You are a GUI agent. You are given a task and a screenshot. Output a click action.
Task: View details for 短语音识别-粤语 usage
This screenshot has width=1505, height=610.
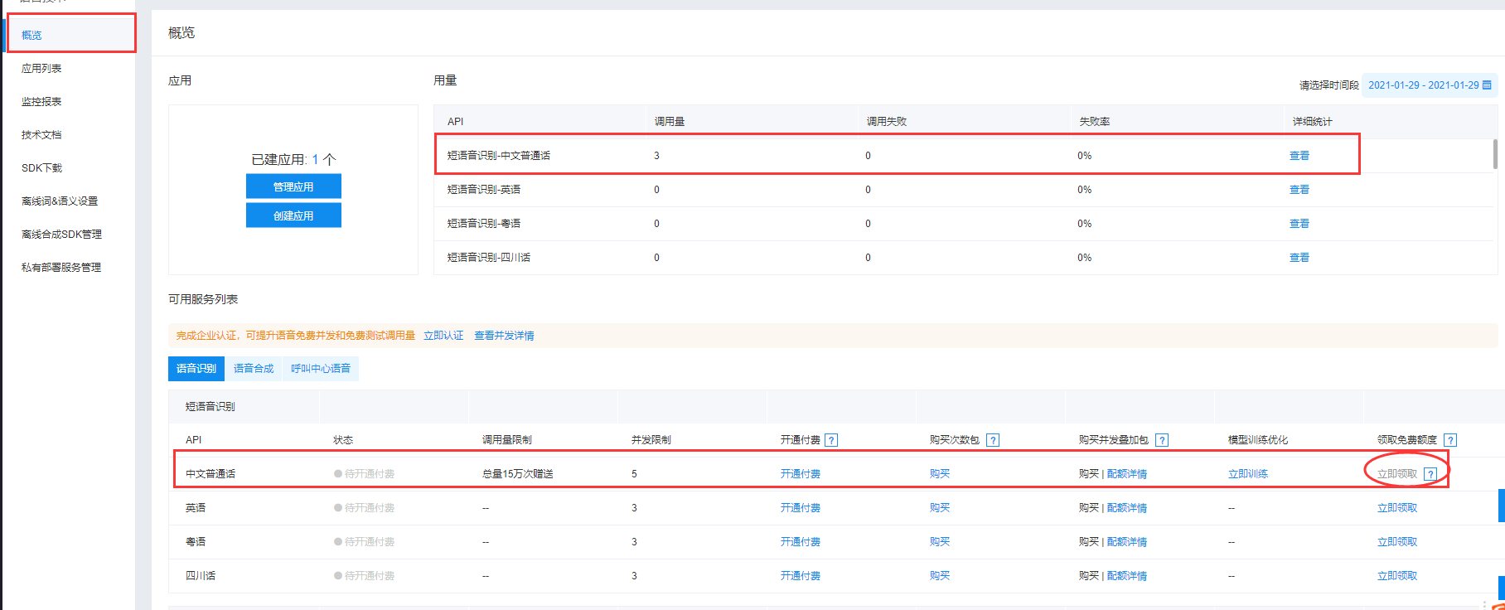coord(1299,224)
